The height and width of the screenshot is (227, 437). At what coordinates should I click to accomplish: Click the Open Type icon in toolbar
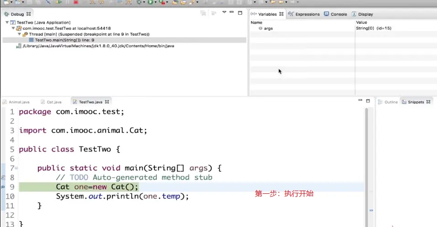[175, 2]
